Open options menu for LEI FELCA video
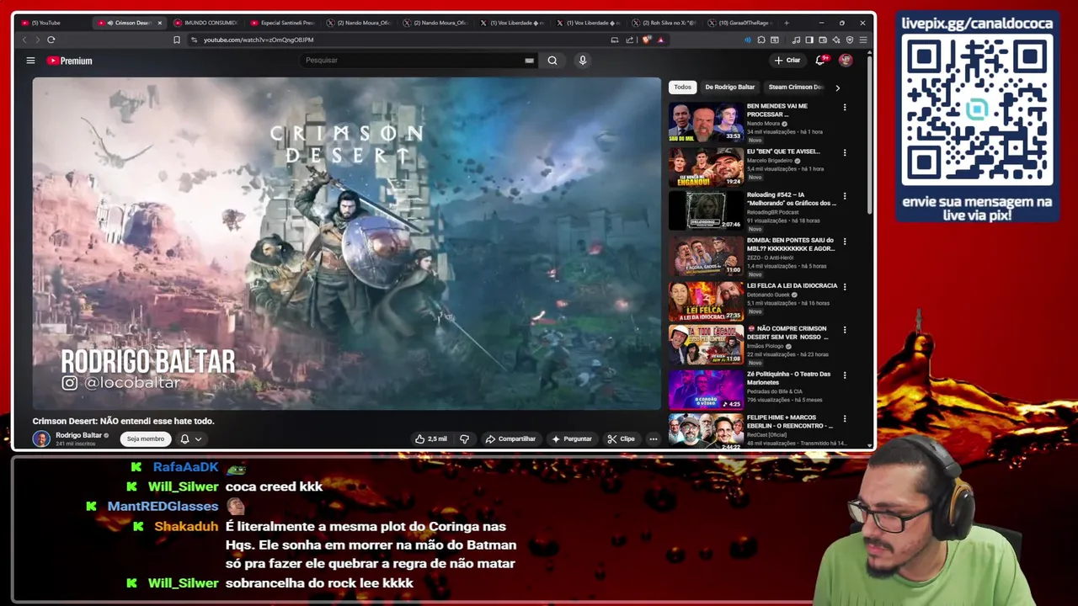This screenshot has height=606, width=1078. pyautogui.click(x=845, y=286)
